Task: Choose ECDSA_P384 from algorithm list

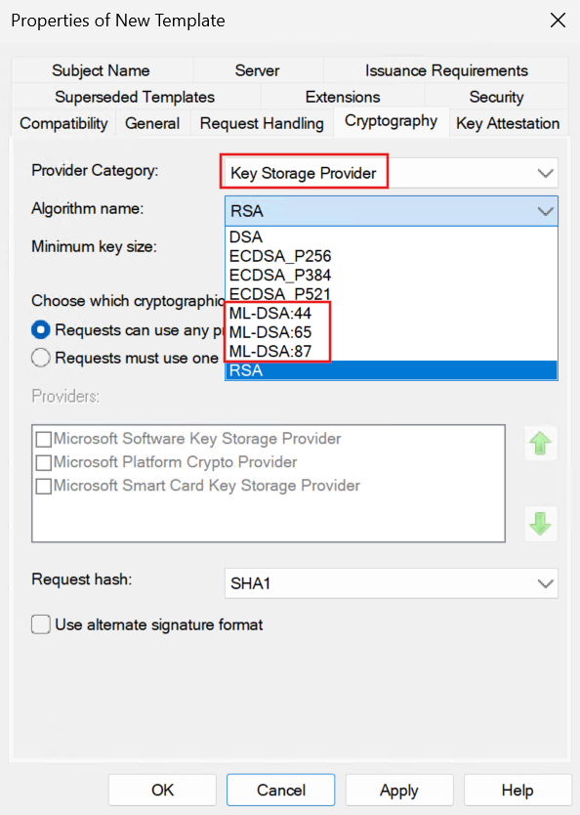Action: tap(391, 275)
